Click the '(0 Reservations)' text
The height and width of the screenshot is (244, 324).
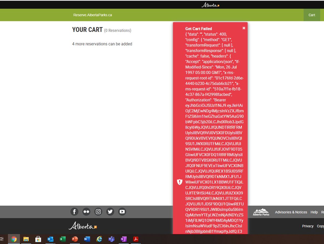point(118,31)
